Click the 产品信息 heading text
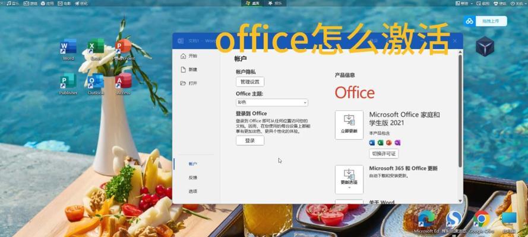 pyautogui.click(x=345, y=75)
